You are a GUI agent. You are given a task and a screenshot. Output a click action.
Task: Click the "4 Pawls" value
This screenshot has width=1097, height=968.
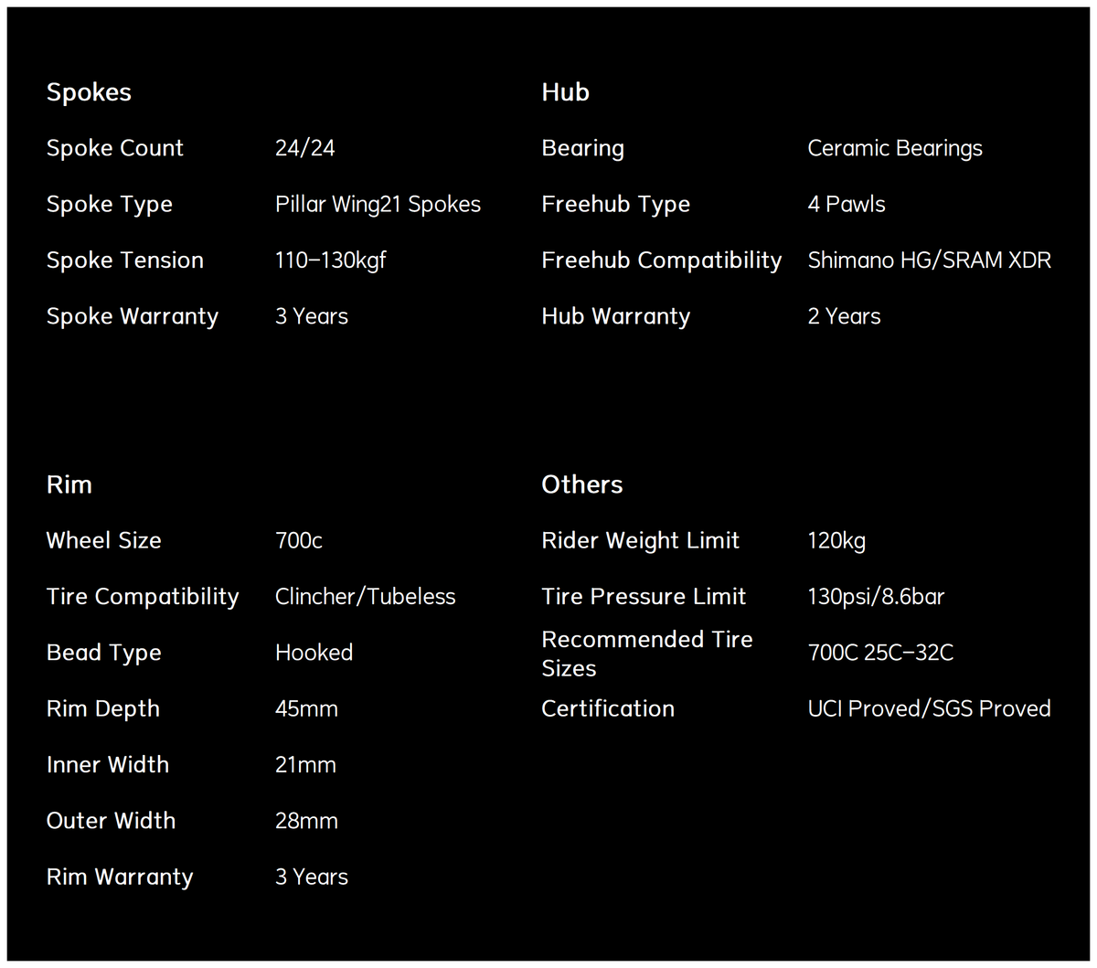(x=847, y=204)
